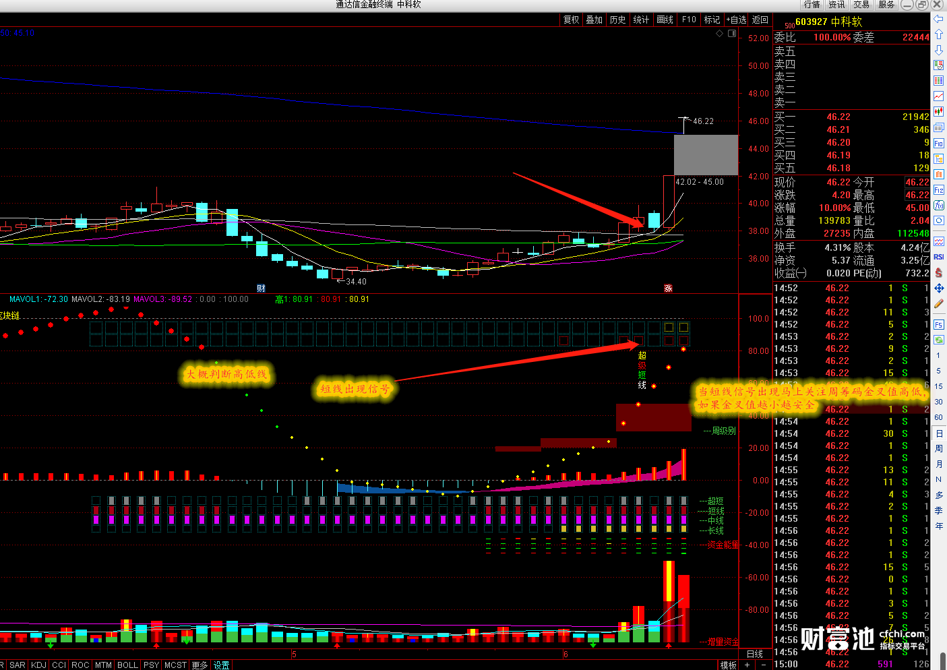Click the diamond icon at chart top-right
Viewport: 947px width, 670px height.
coord(720,33)
